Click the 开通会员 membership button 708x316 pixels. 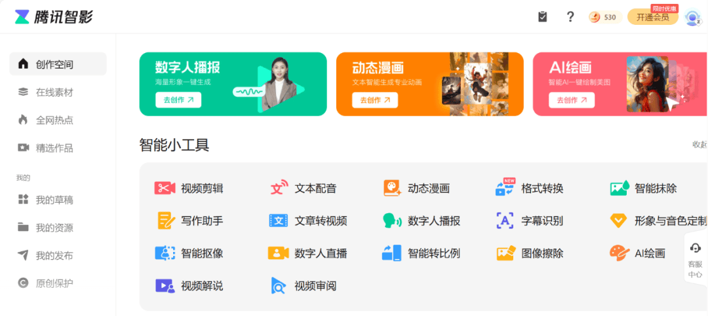[652, 17]
